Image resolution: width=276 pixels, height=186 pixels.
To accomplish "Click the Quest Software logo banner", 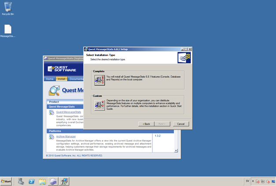I will [x=62, y=69].
